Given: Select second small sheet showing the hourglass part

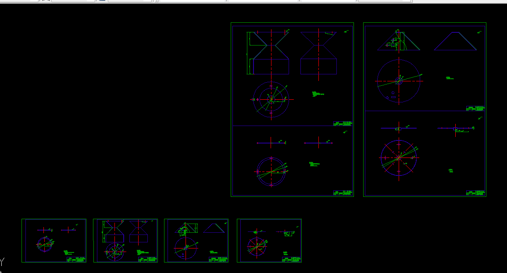Looking at the screenshot, I should (x=125, y=241).
